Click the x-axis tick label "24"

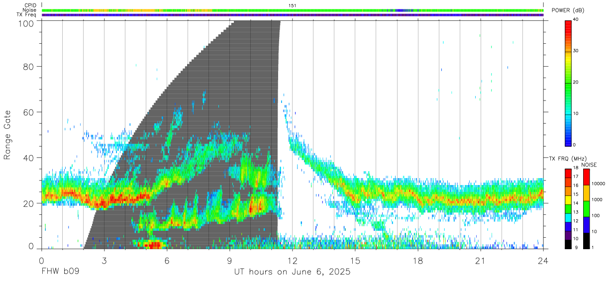pos(543,261)
